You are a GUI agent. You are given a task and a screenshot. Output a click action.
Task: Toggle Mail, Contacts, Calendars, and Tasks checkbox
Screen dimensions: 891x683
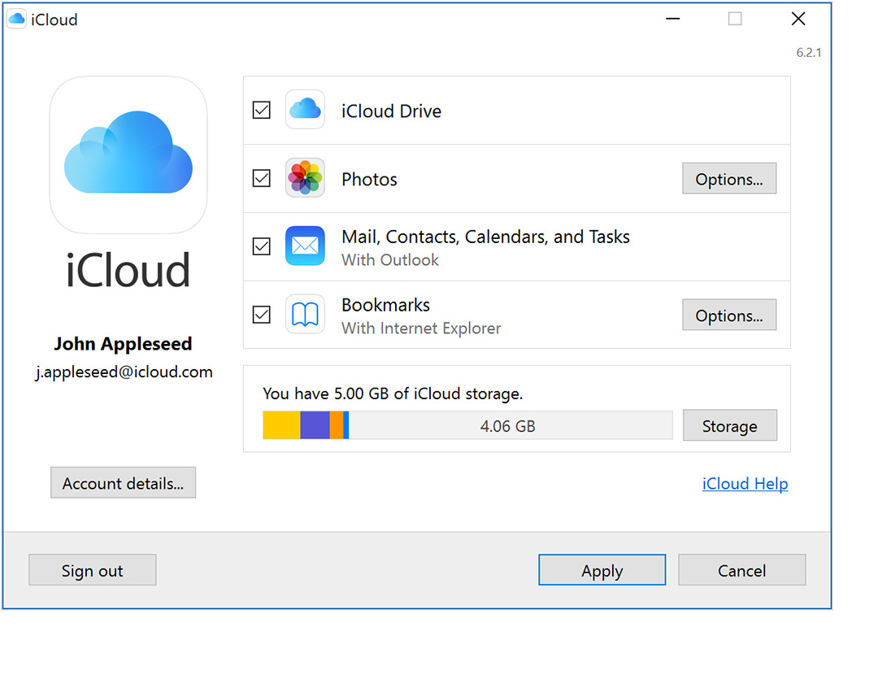point(262,246)
